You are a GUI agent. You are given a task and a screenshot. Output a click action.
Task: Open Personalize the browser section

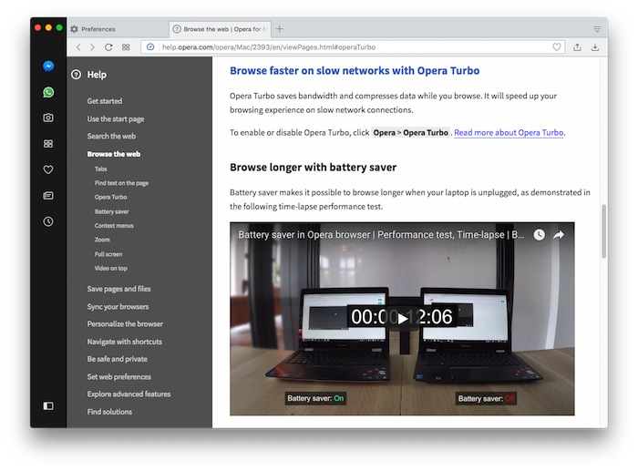[125, 324]
